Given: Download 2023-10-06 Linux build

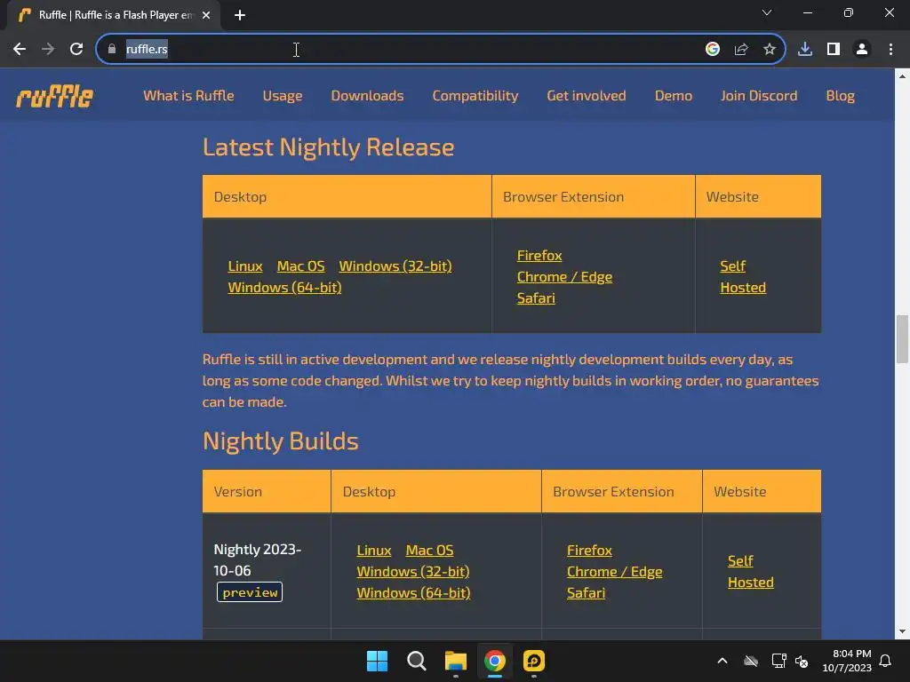Looking at the screenshot, I should click(x=374, y=551).
